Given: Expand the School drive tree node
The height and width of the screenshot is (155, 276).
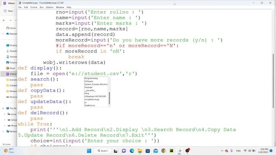Looking at the screenshot, I should (5, 120).
